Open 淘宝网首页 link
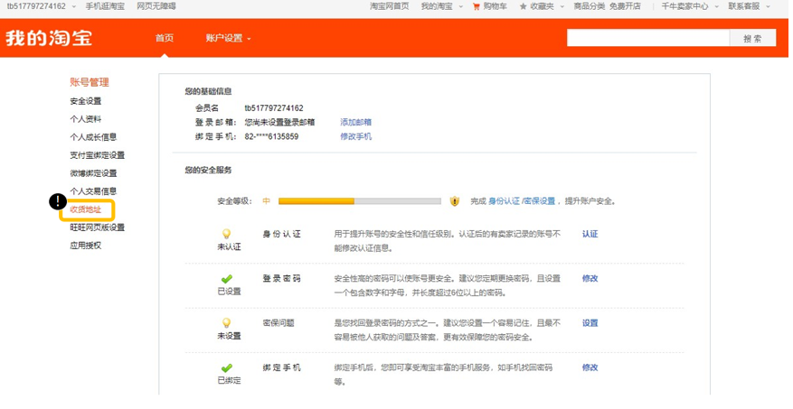 [390, 6]
